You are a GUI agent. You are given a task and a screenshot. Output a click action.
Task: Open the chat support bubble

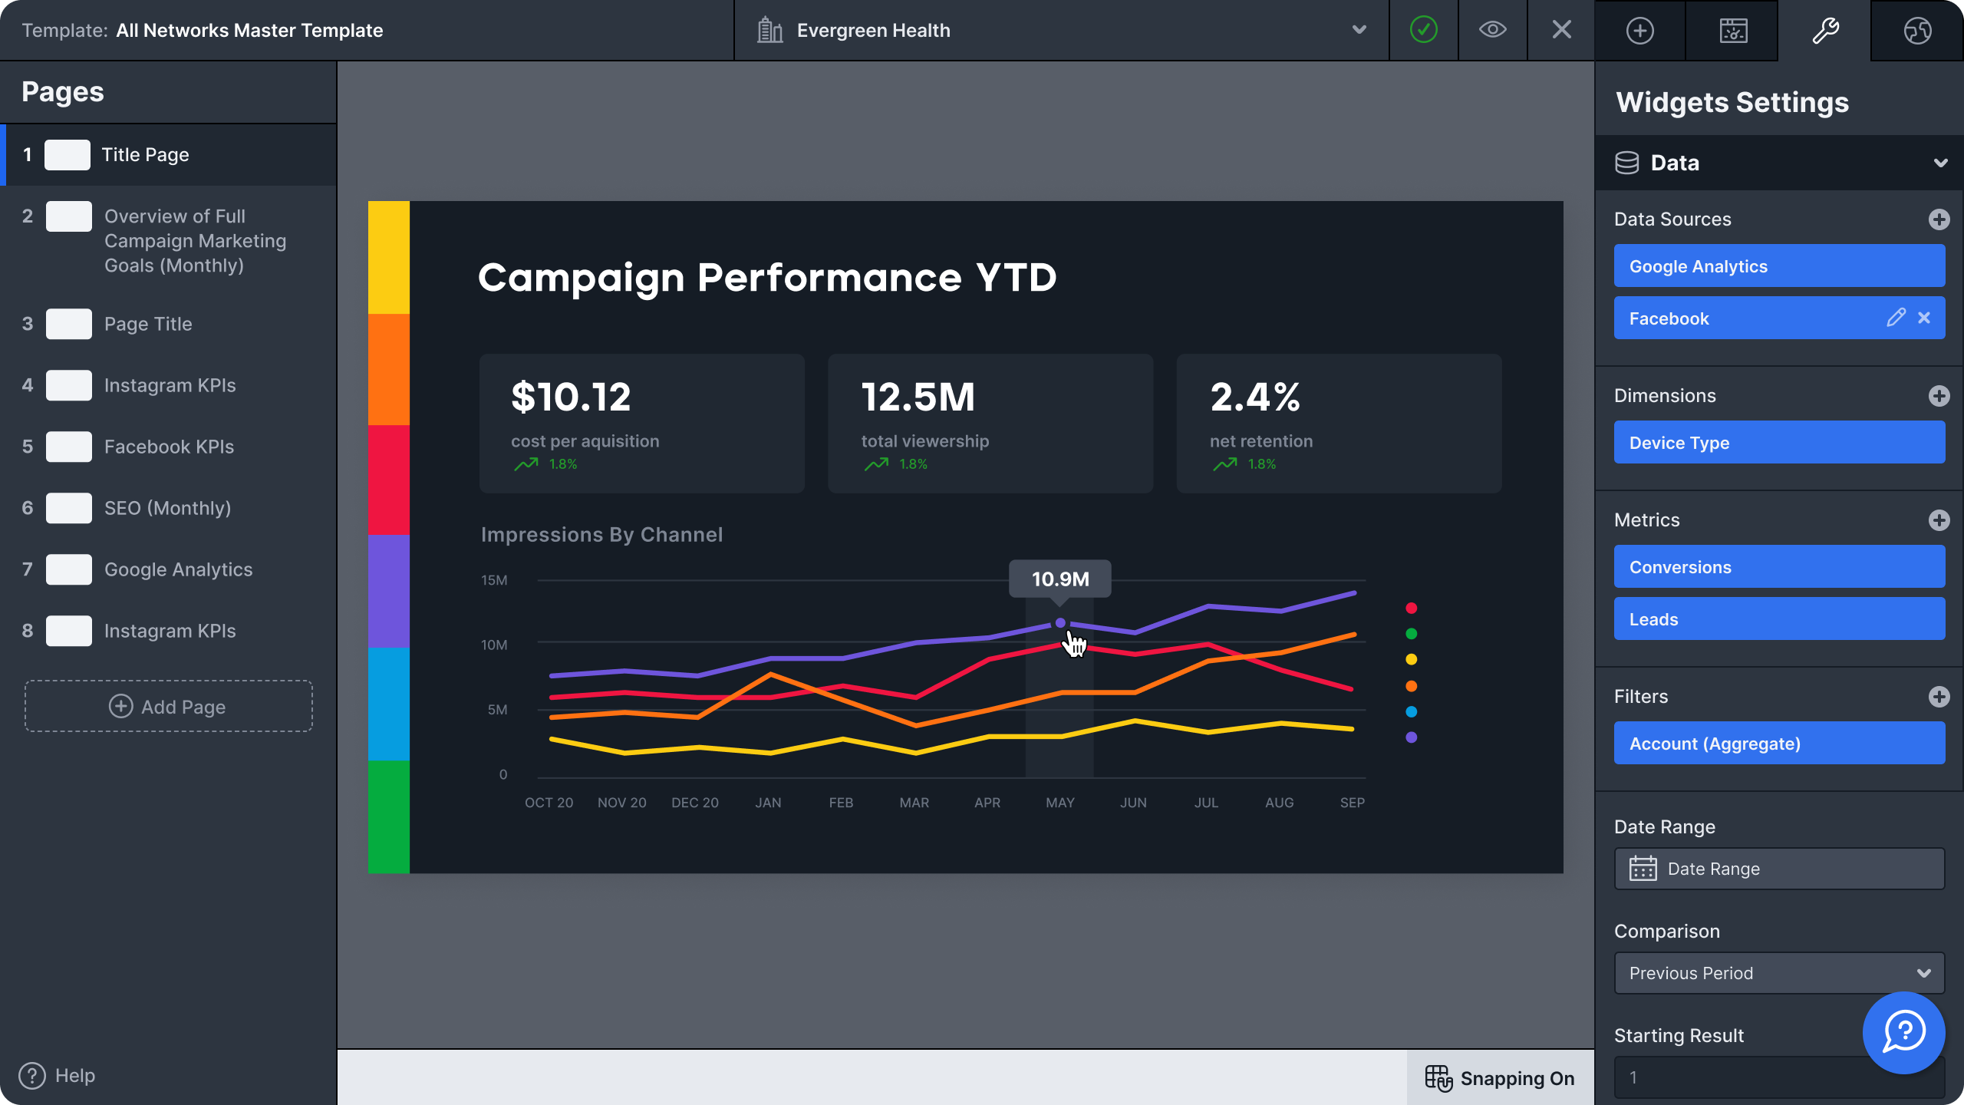(1903, 1032)
